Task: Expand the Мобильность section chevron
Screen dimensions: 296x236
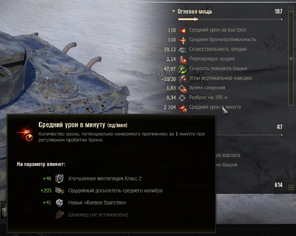Action: click(x=173, y=185)
